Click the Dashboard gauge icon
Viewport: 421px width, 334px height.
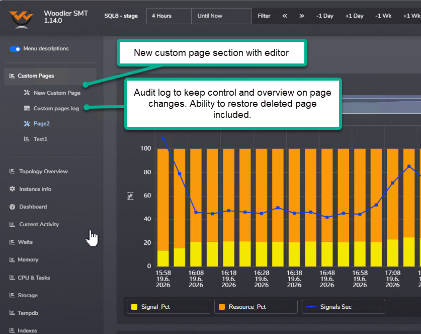13,207
